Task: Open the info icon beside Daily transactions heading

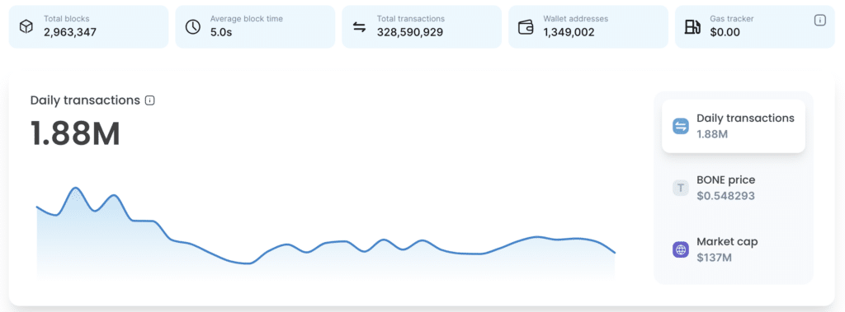Action: coord(150,100)
